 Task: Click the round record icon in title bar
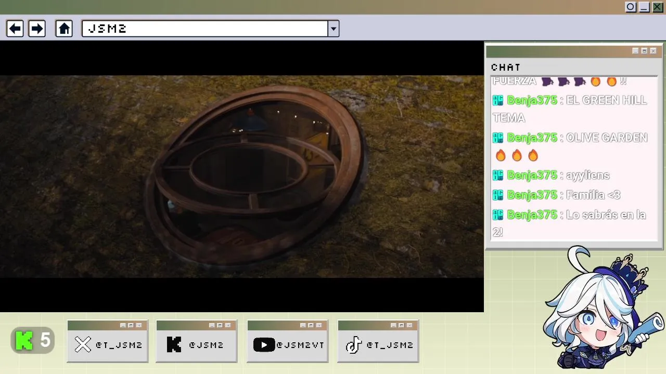(631, 7)
